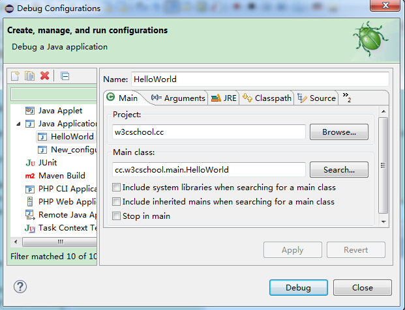Switch to the Arguments tab
This screenshot has width=405, height=310.
pos(178,98)
